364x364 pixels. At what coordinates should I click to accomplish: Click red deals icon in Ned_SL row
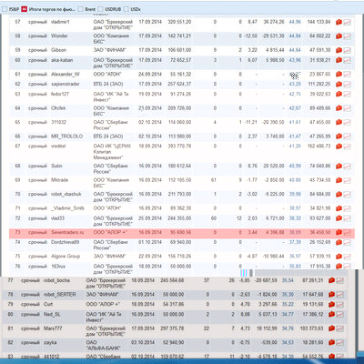(331, 314)
